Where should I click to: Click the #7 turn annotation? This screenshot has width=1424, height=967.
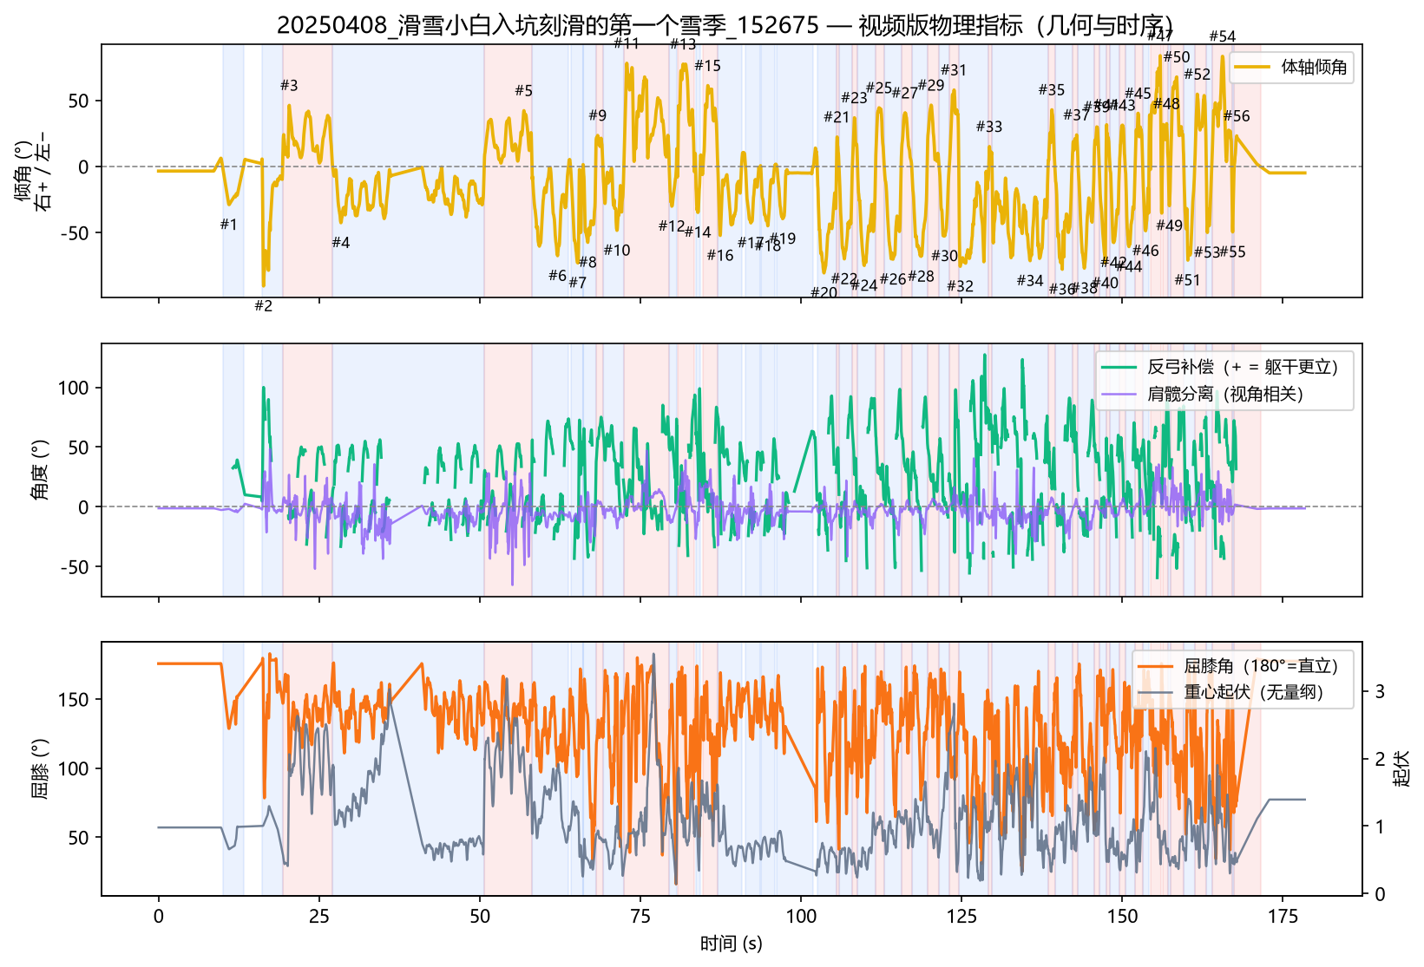click(x=578, y=282)
